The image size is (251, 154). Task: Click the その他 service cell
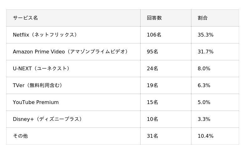(x=20, y=136)
